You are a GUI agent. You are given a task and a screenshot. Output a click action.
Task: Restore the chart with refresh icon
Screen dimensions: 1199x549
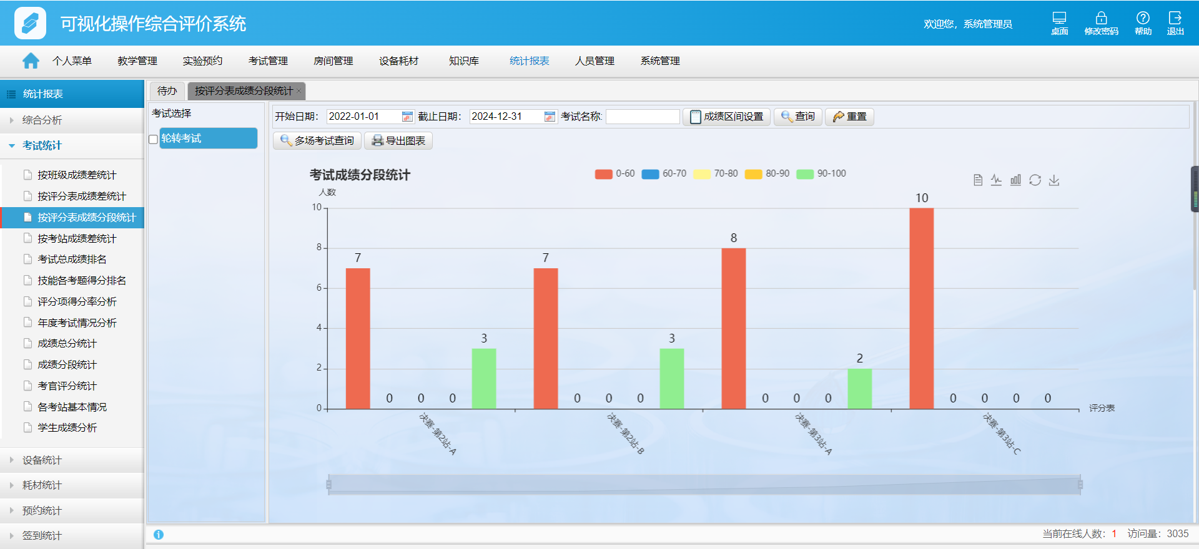(1035, 180)
